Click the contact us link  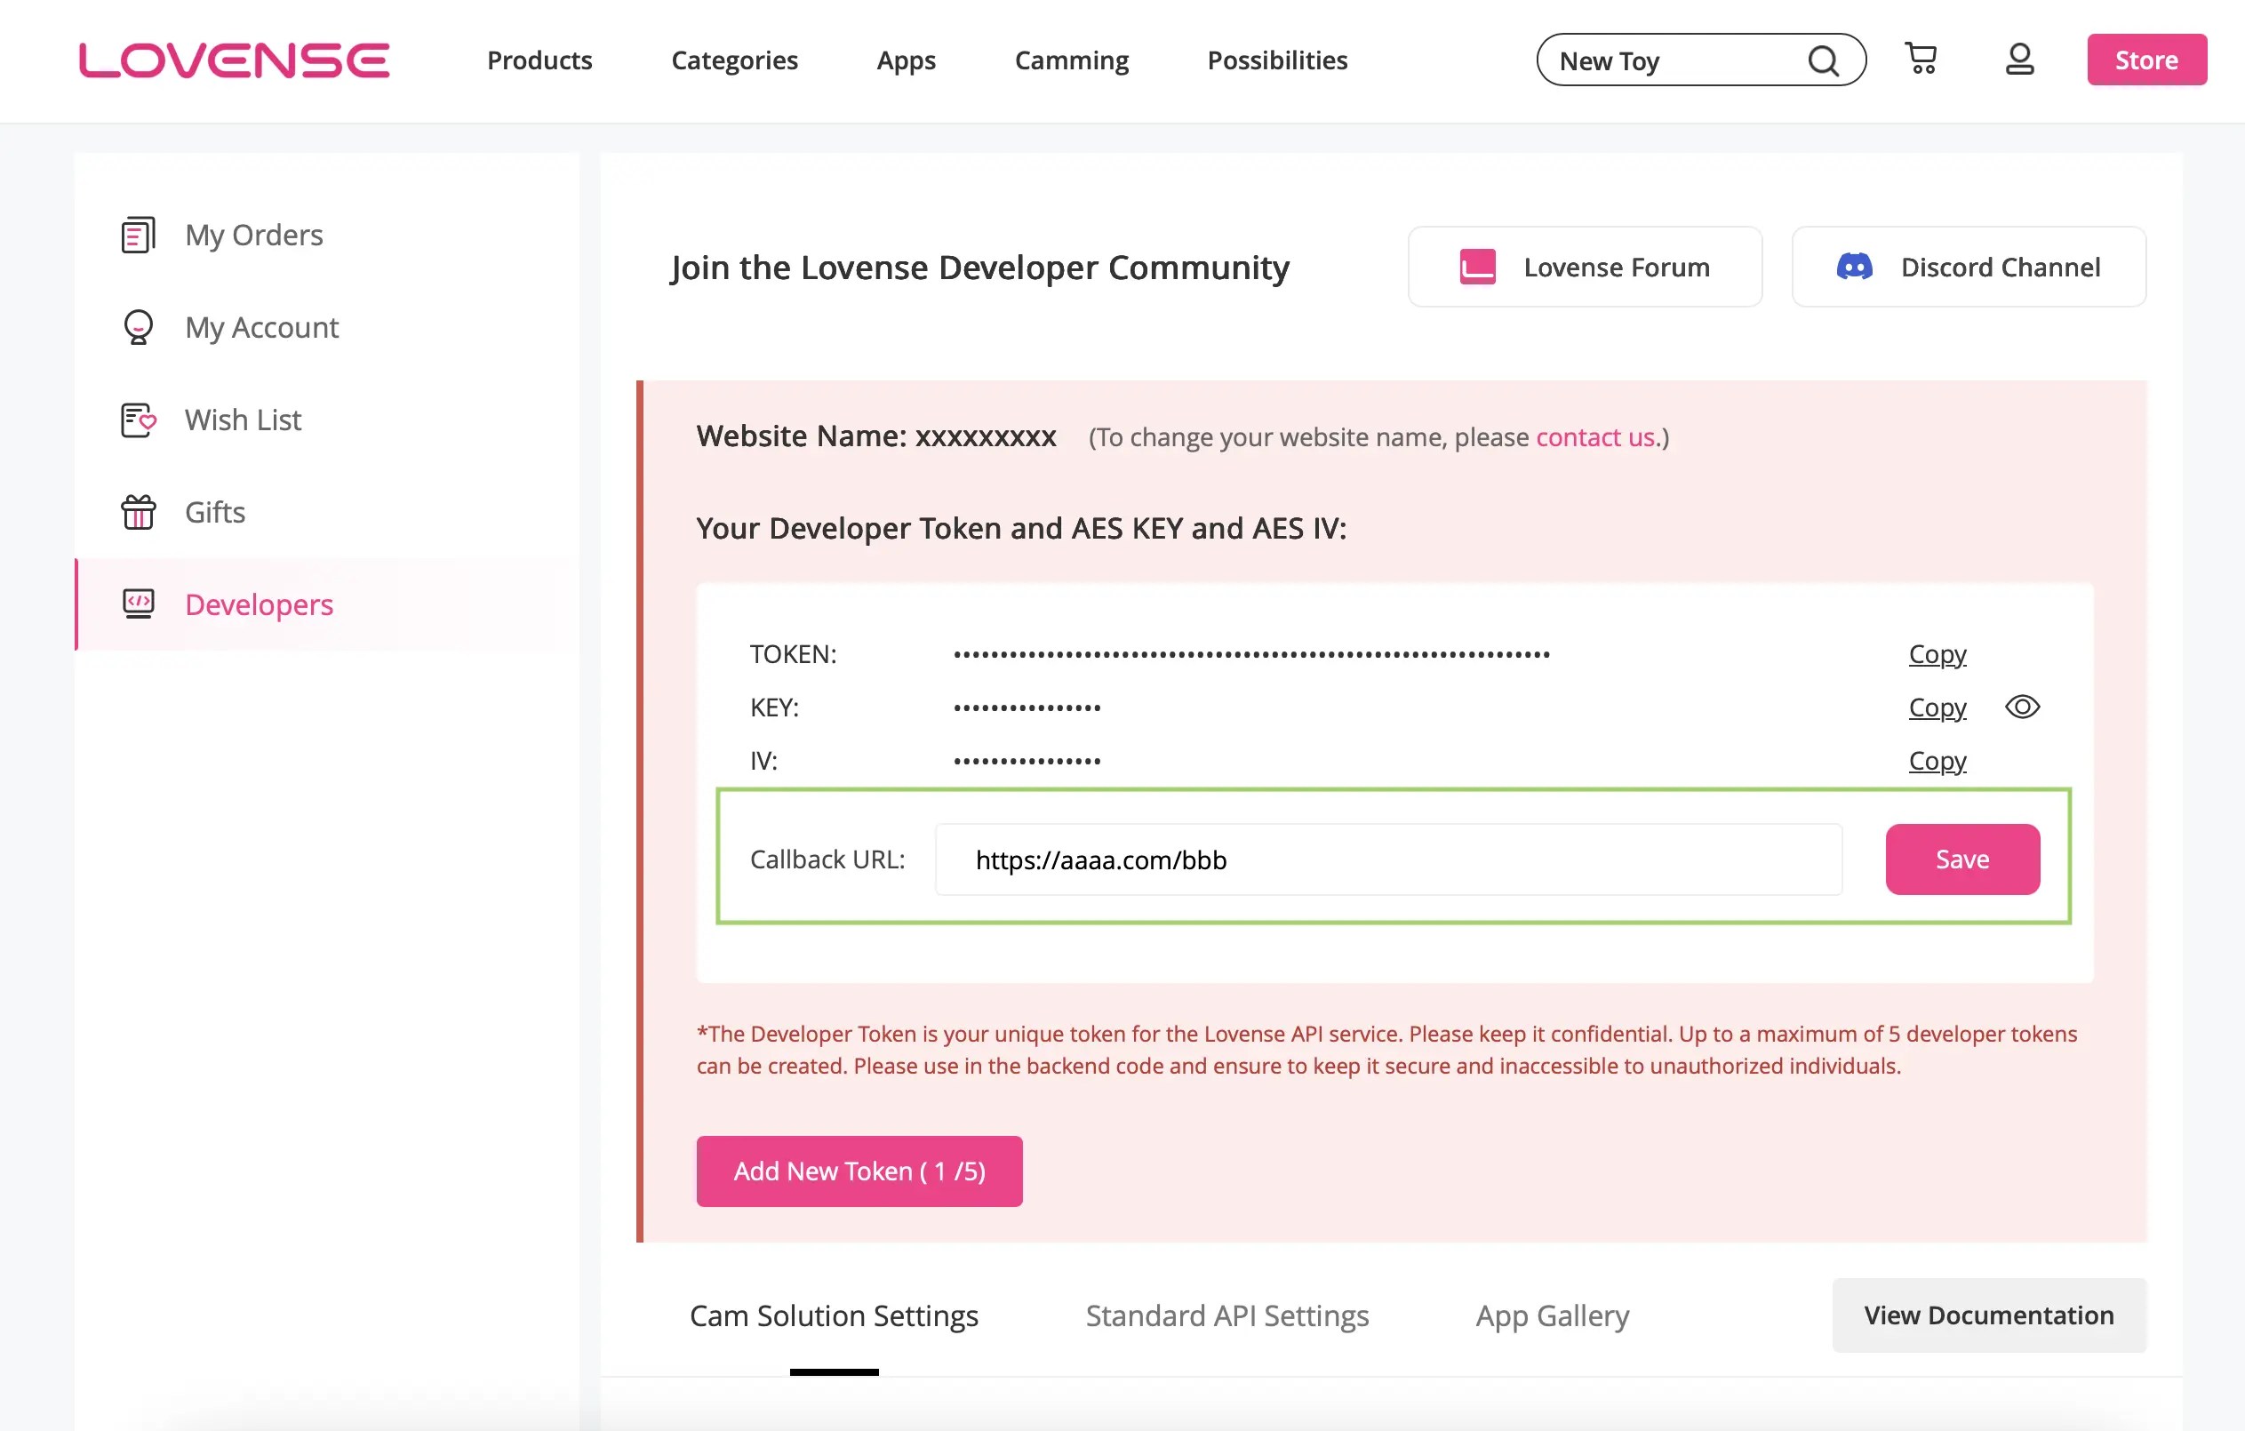click(x=1594, y=437)
